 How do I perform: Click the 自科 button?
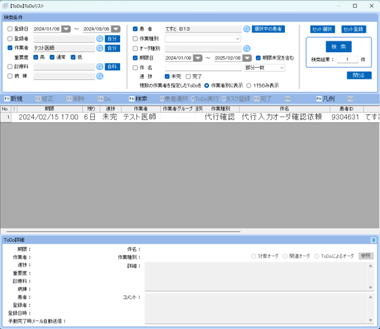pos(112,66)
